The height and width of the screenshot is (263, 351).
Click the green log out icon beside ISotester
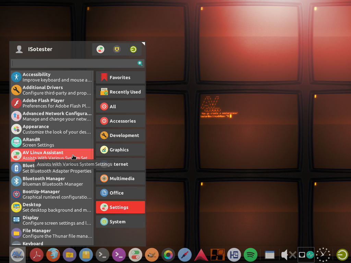pos(133,49)
